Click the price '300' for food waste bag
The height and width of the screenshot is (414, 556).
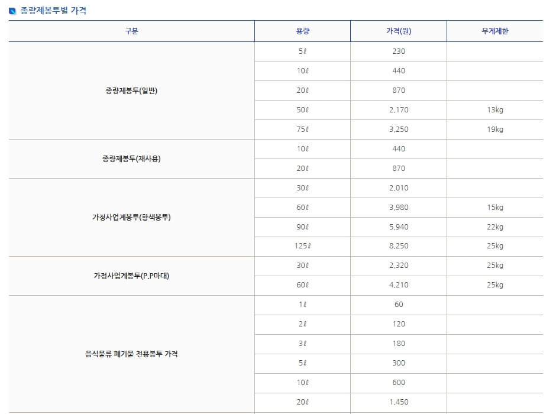tap(399, 363)
